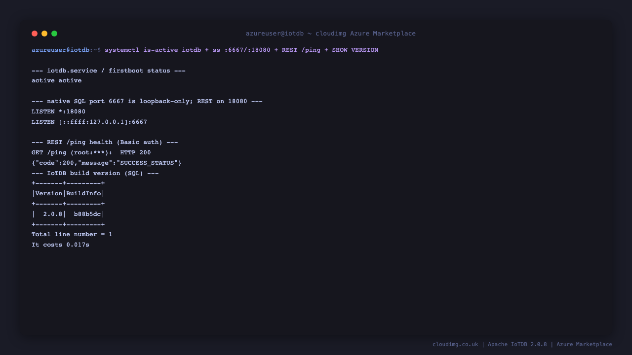Screen dimensions: 632x355
Task: Click the line 'LISTEN [::ffff:127.0.0.1]:6667'
Action: tap(89, 122)
